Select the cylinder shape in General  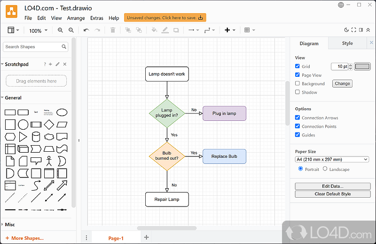pos(36,137)
